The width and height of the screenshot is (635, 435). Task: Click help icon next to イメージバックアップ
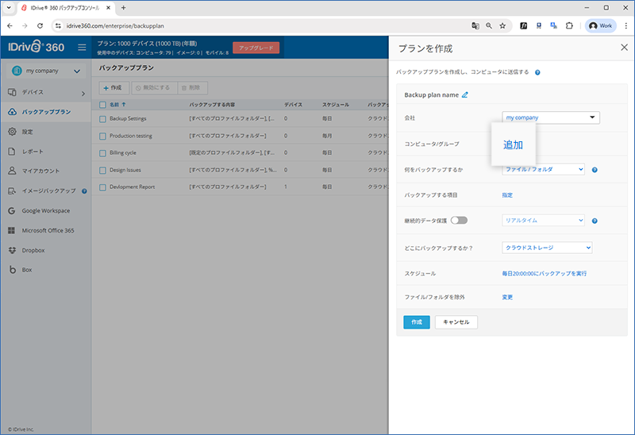point(84,191)
